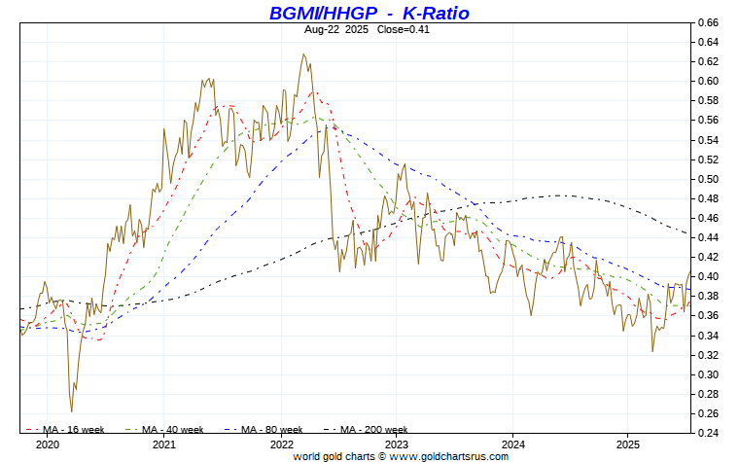Click the 0.42 y-axis value
This screenshot has width=739, height=462.
[x=708, y=258]
